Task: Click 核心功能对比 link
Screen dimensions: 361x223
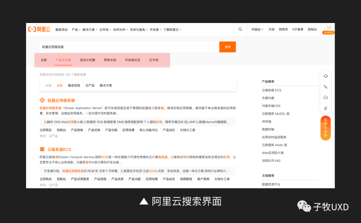Action: (148, 130)
